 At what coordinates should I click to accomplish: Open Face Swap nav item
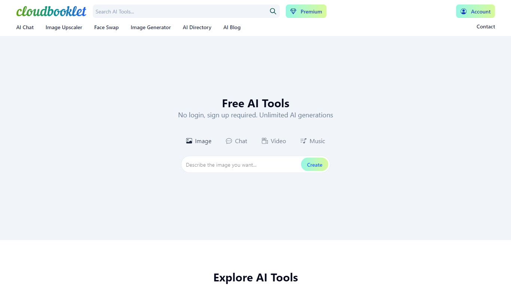pos(106,27)
